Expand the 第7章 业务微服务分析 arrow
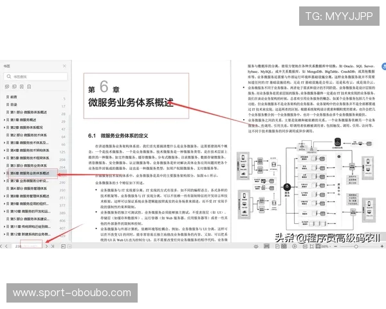Screen dimensions: 386x309 pos(5,181)
